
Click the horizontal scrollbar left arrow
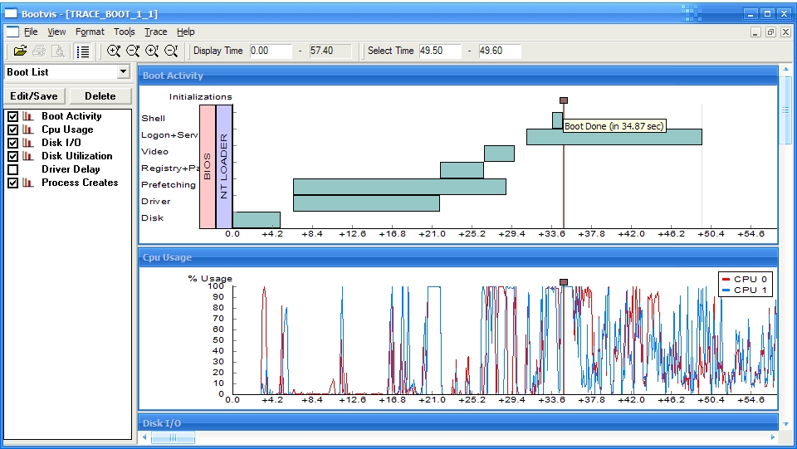tap(144, 437)
